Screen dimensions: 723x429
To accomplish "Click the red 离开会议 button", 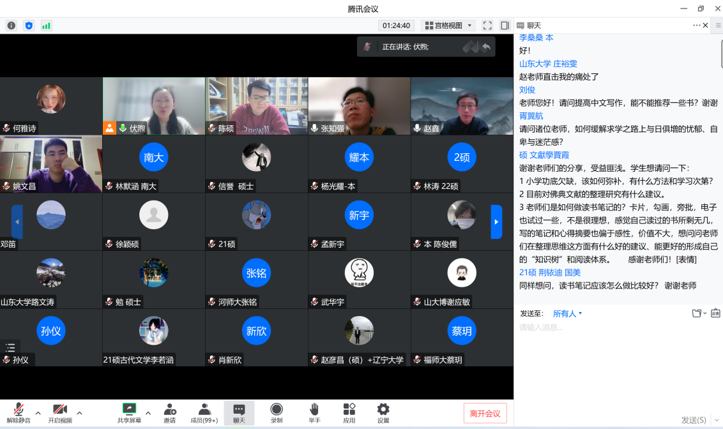I will tap(485, 413).
